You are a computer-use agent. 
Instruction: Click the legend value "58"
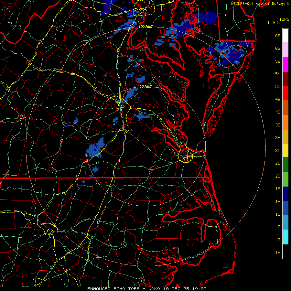[x=278, y=61]
